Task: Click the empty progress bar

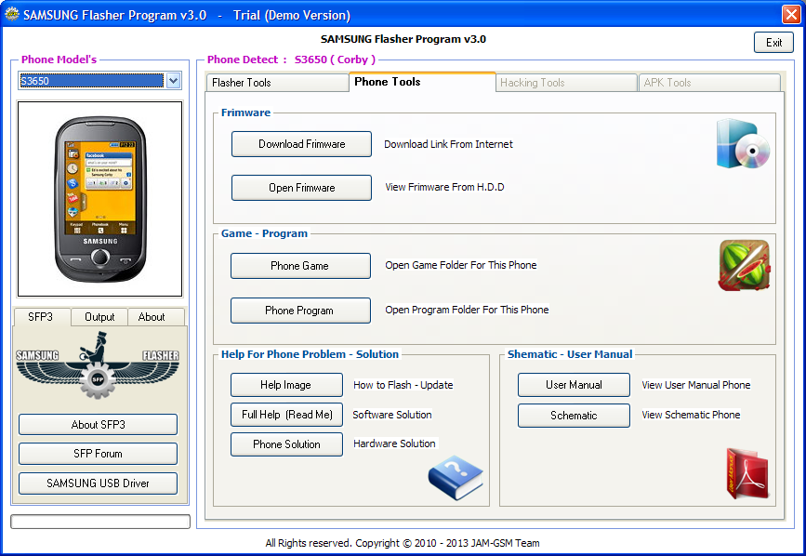Action: (x=100, y=522)
